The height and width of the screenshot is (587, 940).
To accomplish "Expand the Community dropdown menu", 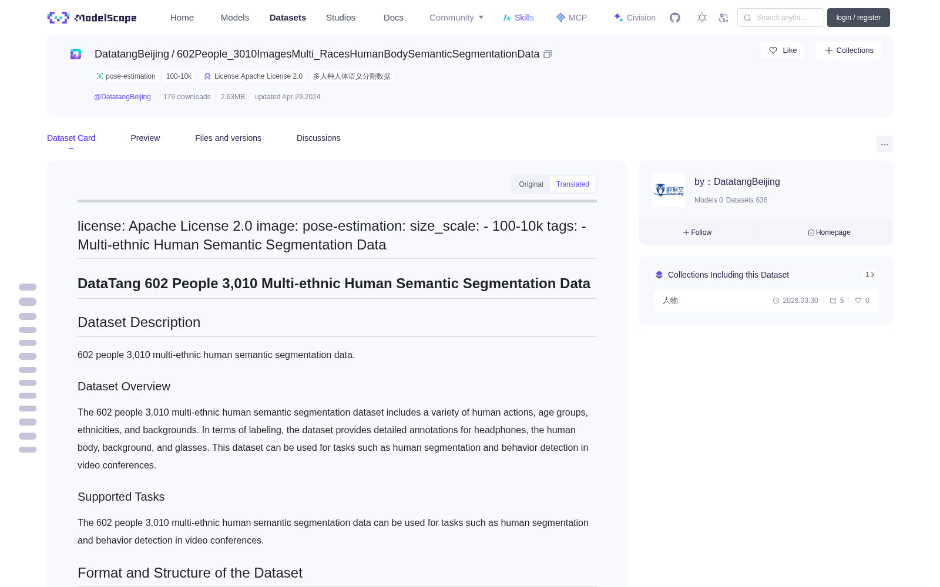I will (456, 18).
